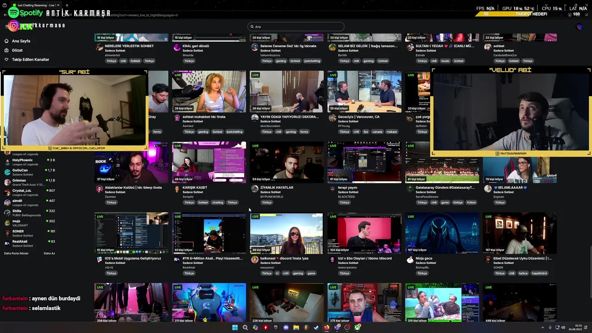592x333 pixels.
Task: Click fútbol tag under Galatasaray Gündem
Action: (x=471, y=202)
